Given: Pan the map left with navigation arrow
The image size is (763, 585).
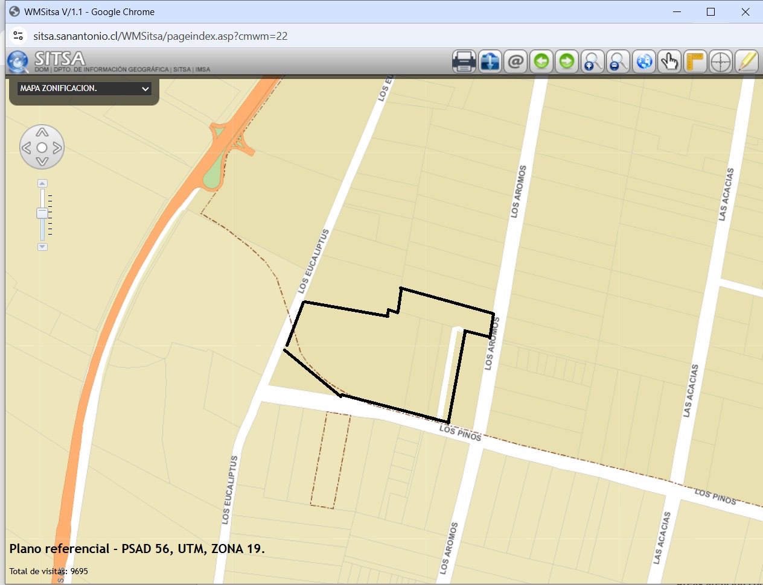Looking at the screenshot, I should tap(27, 148).
